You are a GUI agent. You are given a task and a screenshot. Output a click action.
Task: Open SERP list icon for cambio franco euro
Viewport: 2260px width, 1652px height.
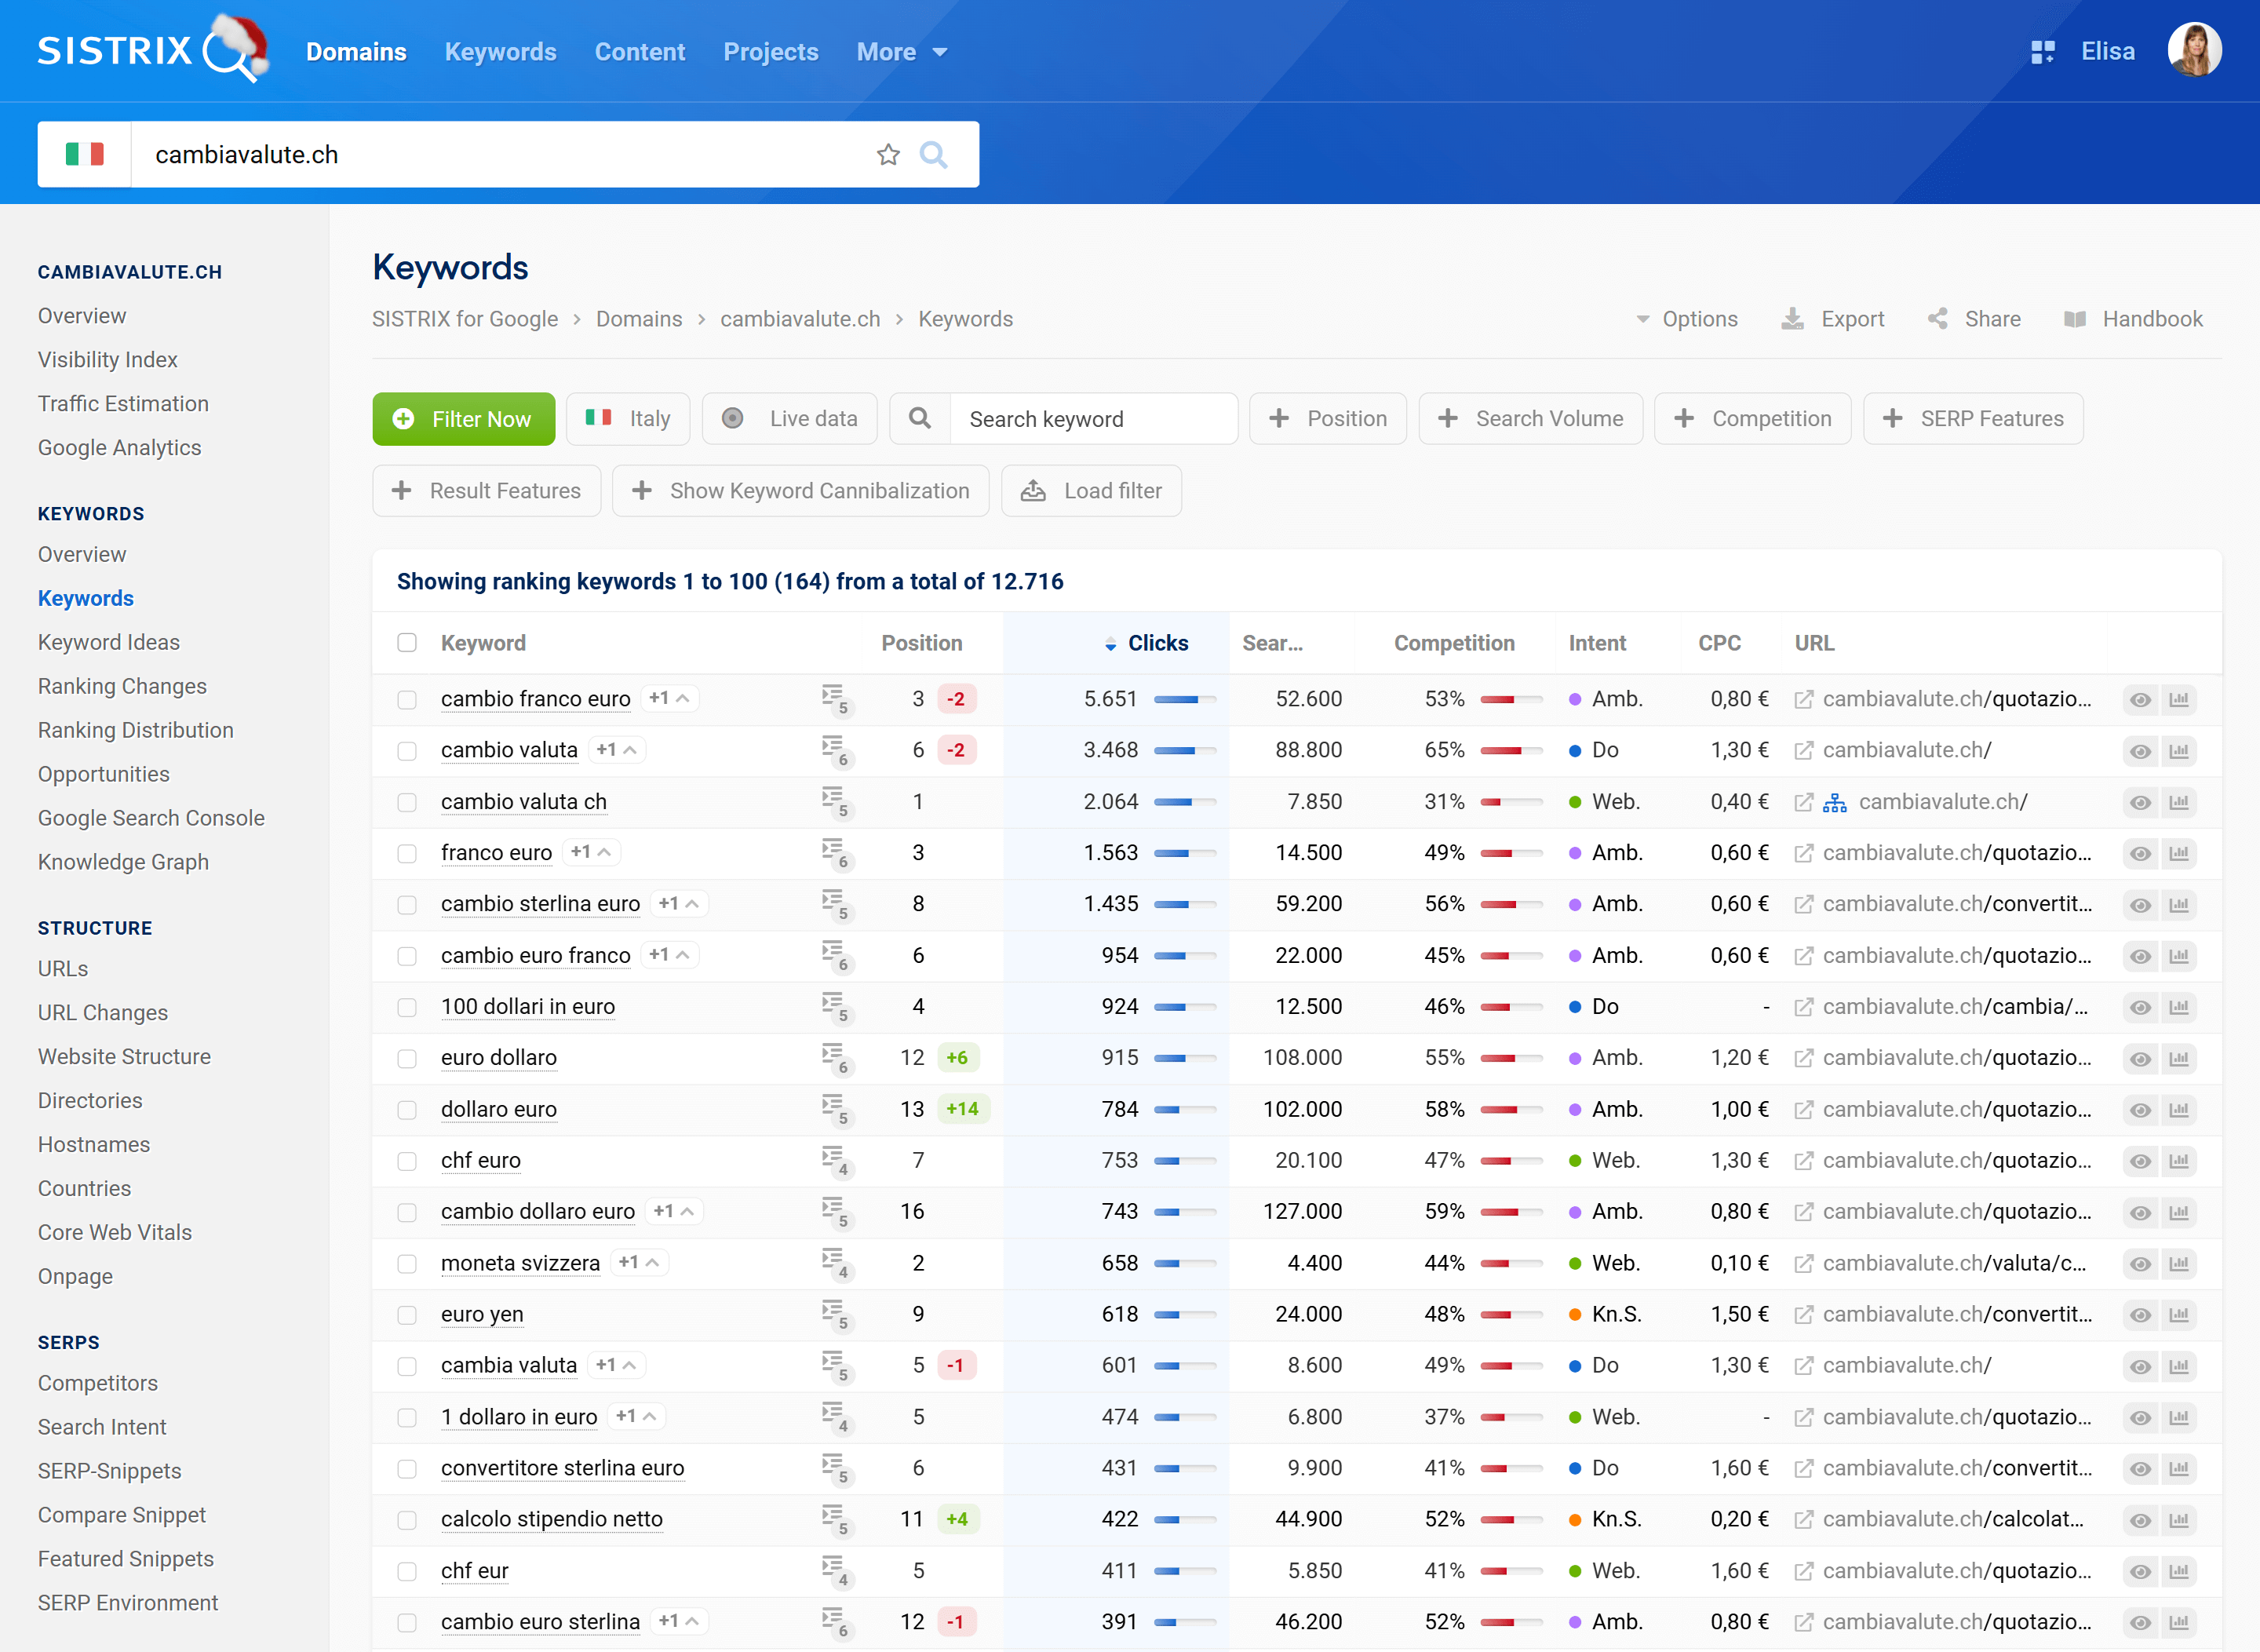coord(834,698)
